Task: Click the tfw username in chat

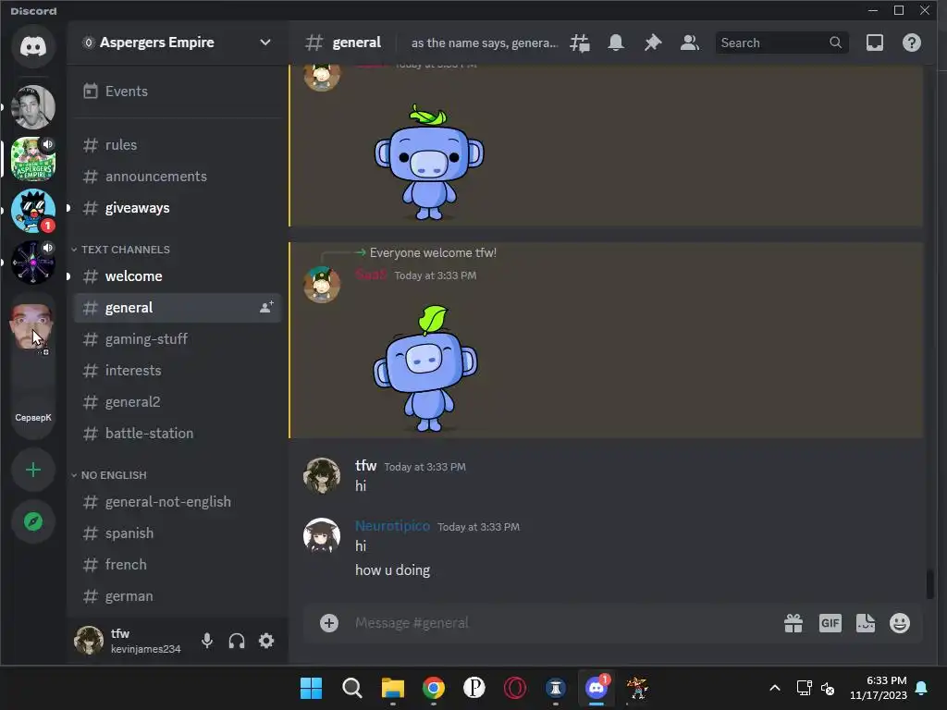Action: 366,466
